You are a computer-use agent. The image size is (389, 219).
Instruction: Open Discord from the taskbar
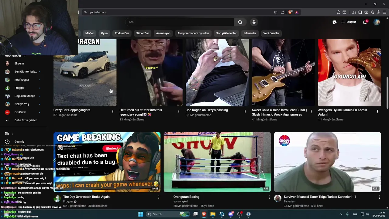click(x=231, y=214)
